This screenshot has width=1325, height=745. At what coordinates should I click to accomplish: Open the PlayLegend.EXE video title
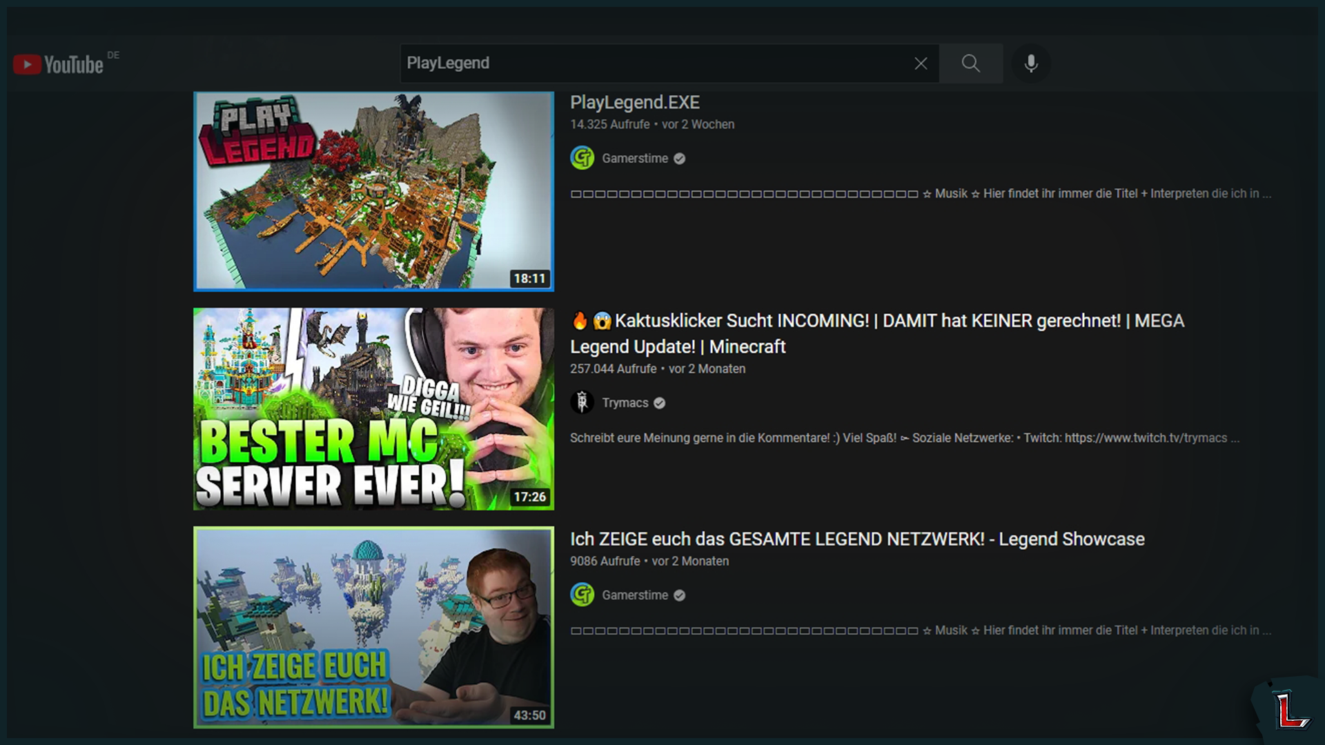tap(635, 103)
